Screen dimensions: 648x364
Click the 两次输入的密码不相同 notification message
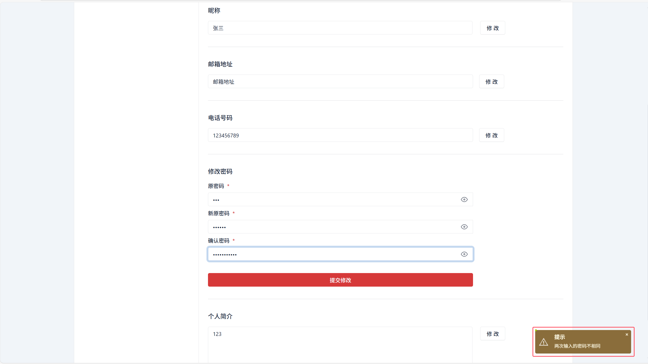pyautogui.click(x=577, y=346)
